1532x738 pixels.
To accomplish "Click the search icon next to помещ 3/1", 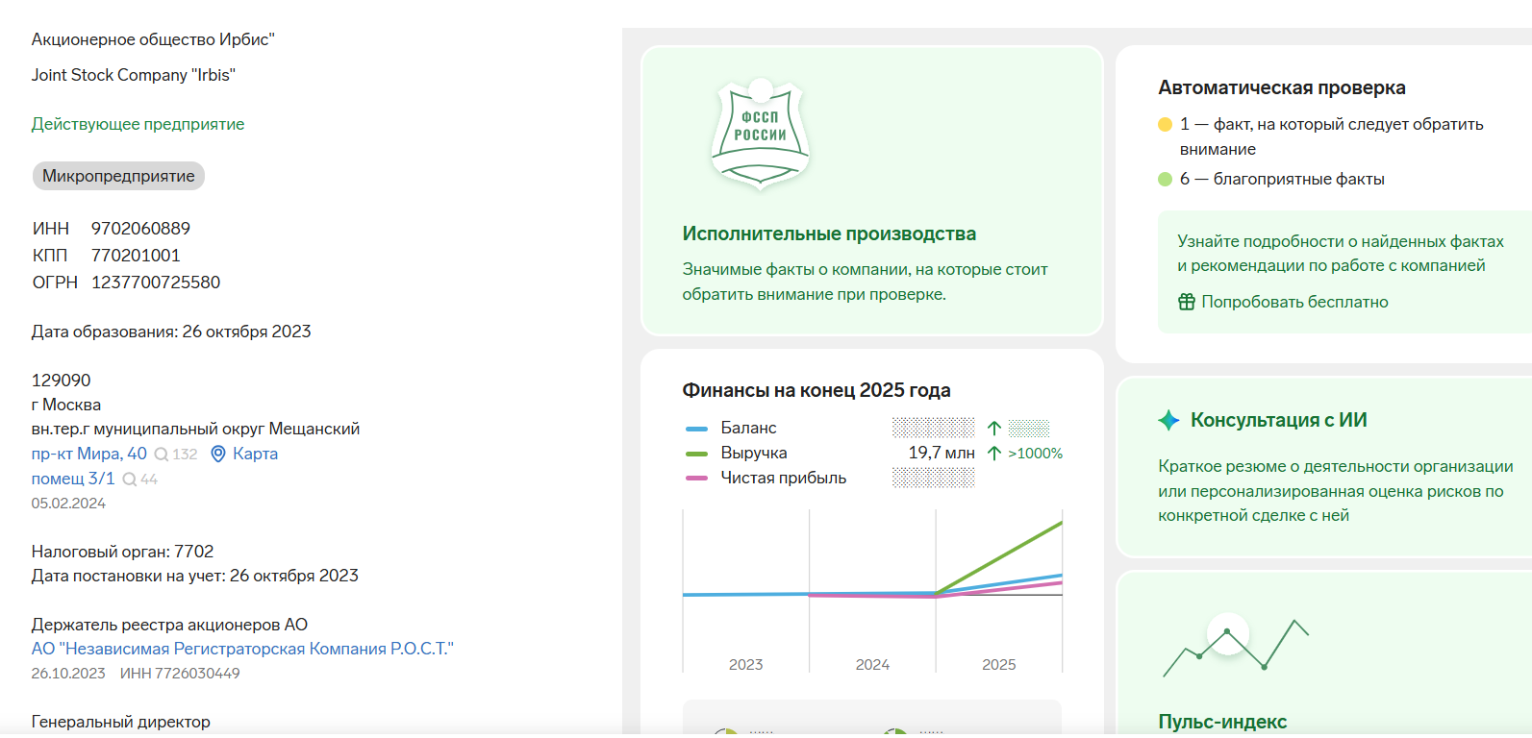I will tap(129, 480).
